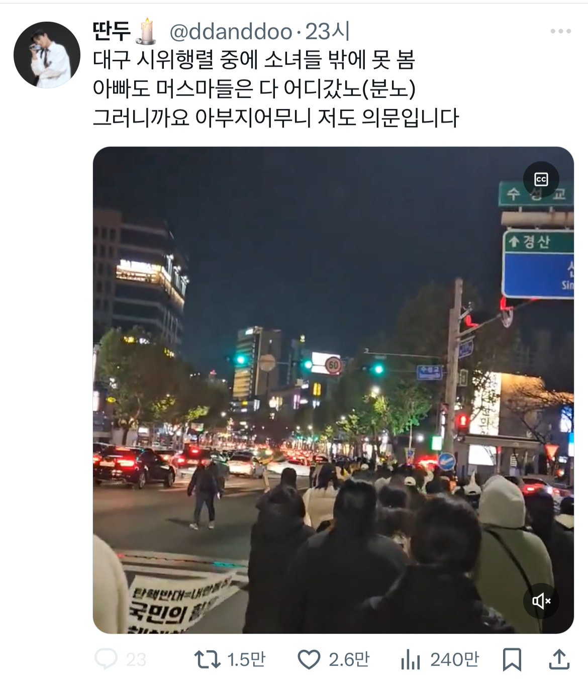
Task: Click the reply speech bubble icon
Action: click(106, 659)
